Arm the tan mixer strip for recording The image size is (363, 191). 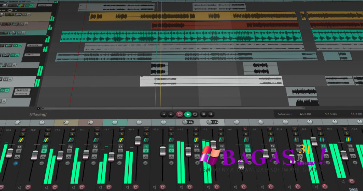55,187
